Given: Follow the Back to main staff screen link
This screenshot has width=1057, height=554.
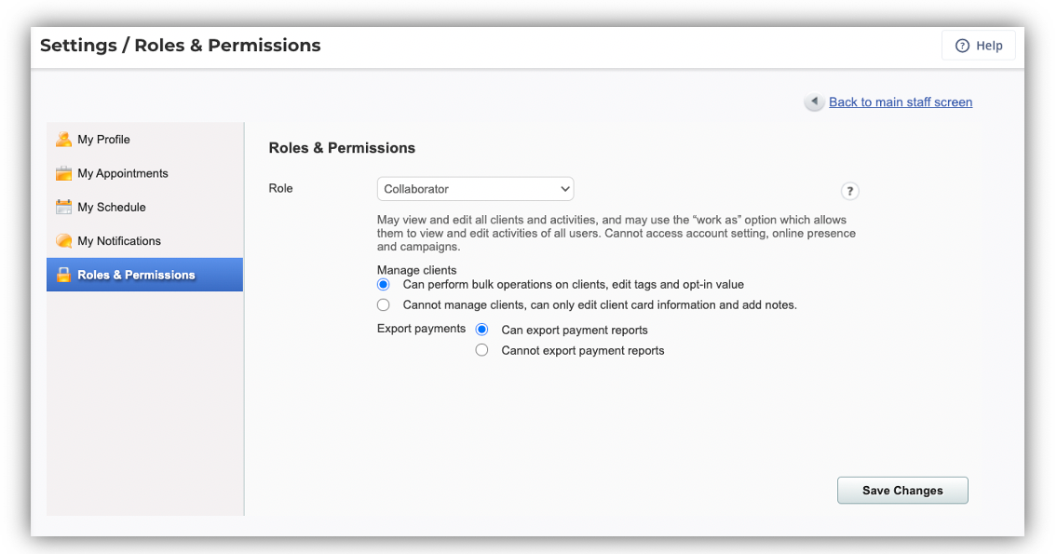Looking at the screenshot, I should click(901, 101).
